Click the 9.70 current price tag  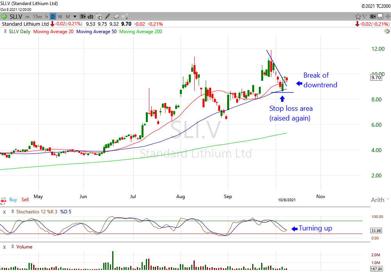coord(376,78)
